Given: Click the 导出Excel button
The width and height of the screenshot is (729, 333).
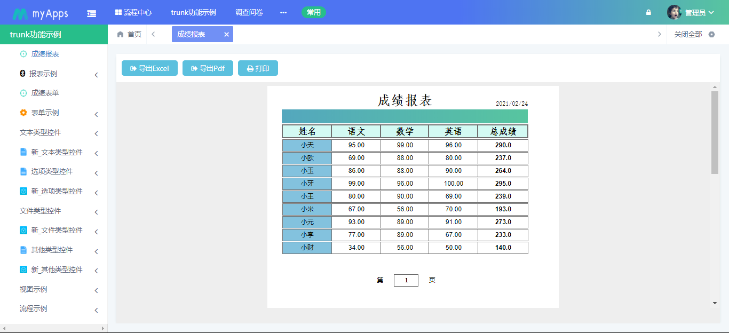Looking at the screenshot, I should point(149,68).
